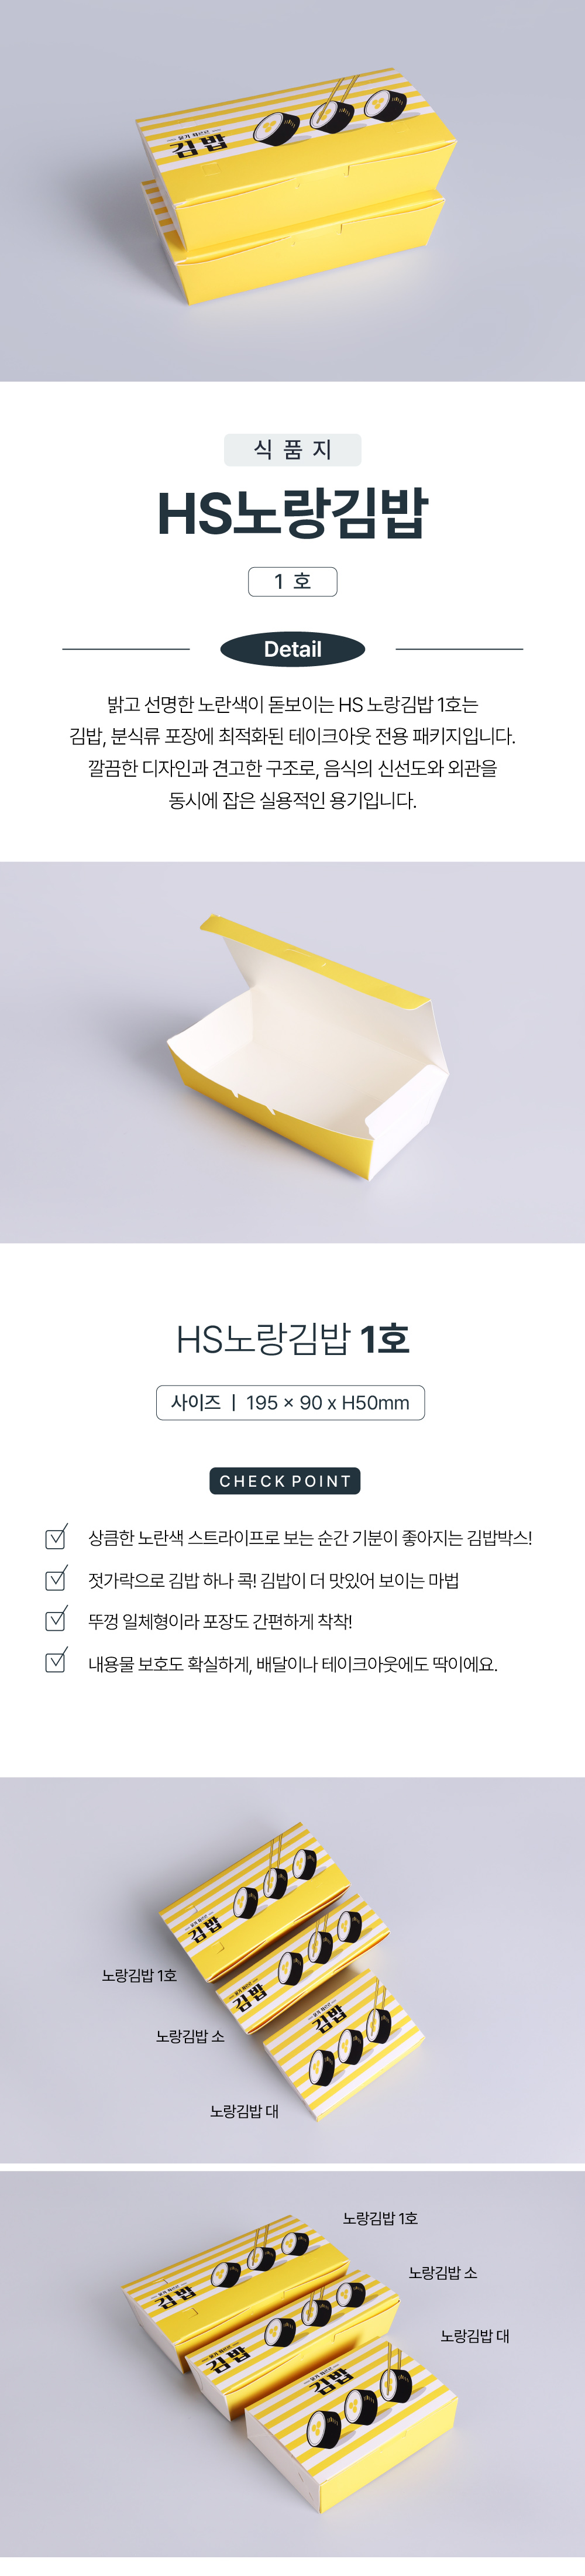Click the 식품지 category badge
The image size is (585, 2576).
point(292,450)
